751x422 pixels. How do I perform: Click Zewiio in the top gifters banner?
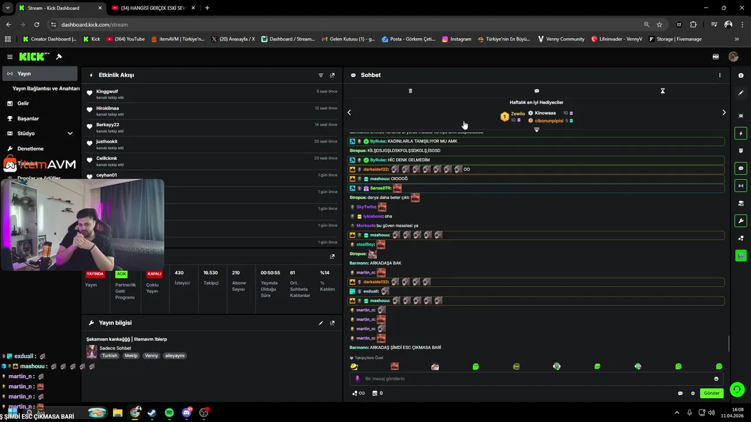(x=517, y=114)
